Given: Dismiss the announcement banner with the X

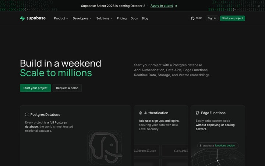Looking at the screenshot, I should pos(259,6).
